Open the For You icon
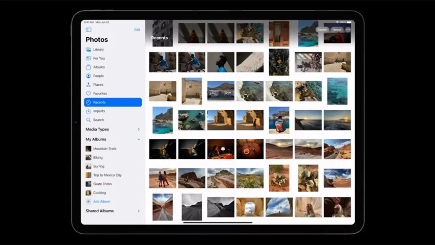435x245 pixels. pyautogui.click(x=88, y=58)
